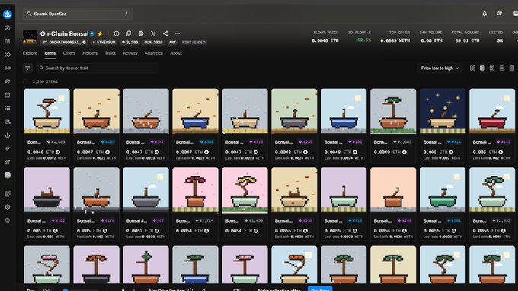518x291 pixels.
Task: Focus the Search OpenSea field
Action: (78, 14)
